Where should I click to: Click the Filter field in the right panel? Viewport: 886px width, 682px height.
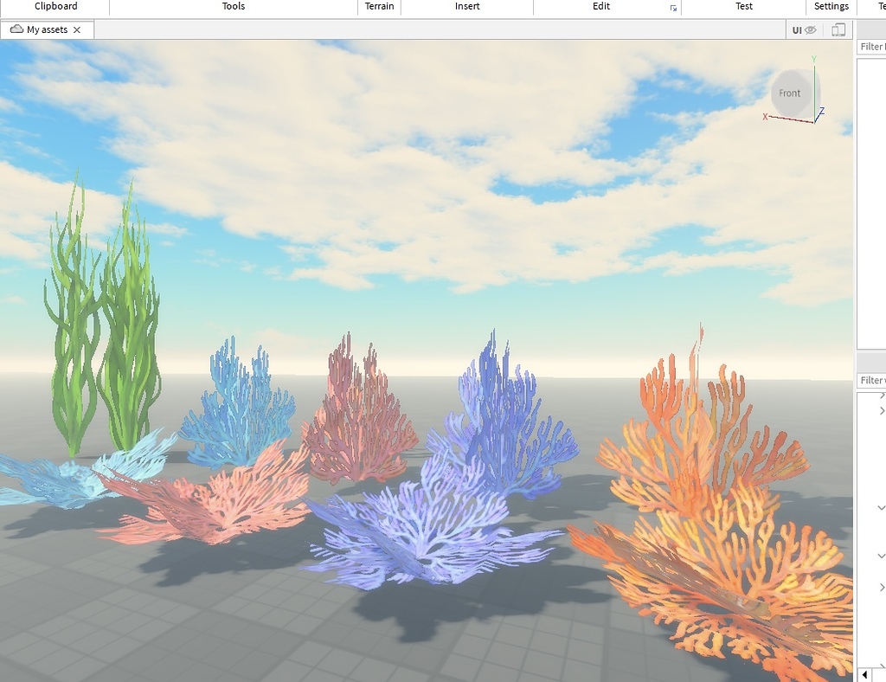pos(873,46)
